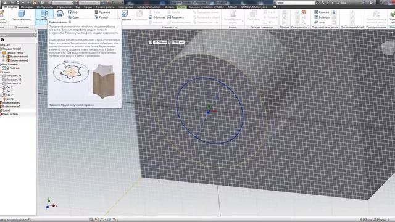Open the material dropdown in title bar
Viewport: 395px width, 222px height.
63,2
